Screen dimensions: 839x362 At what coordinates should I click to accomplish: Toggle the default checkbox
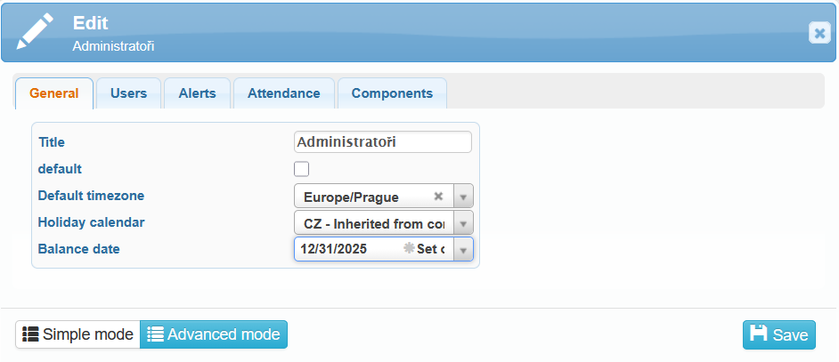click(x=302, y=169)
